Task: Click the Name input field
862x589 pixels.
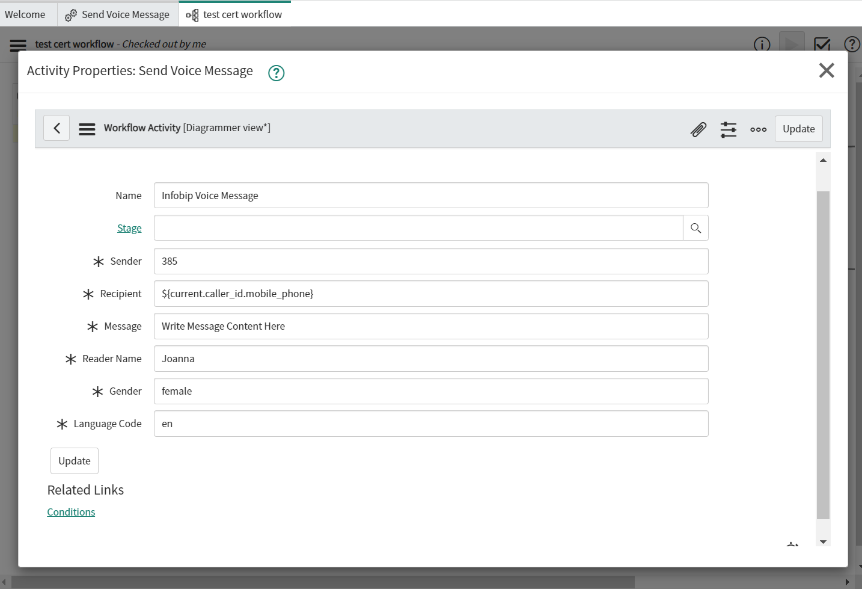Action: (430, 196)
